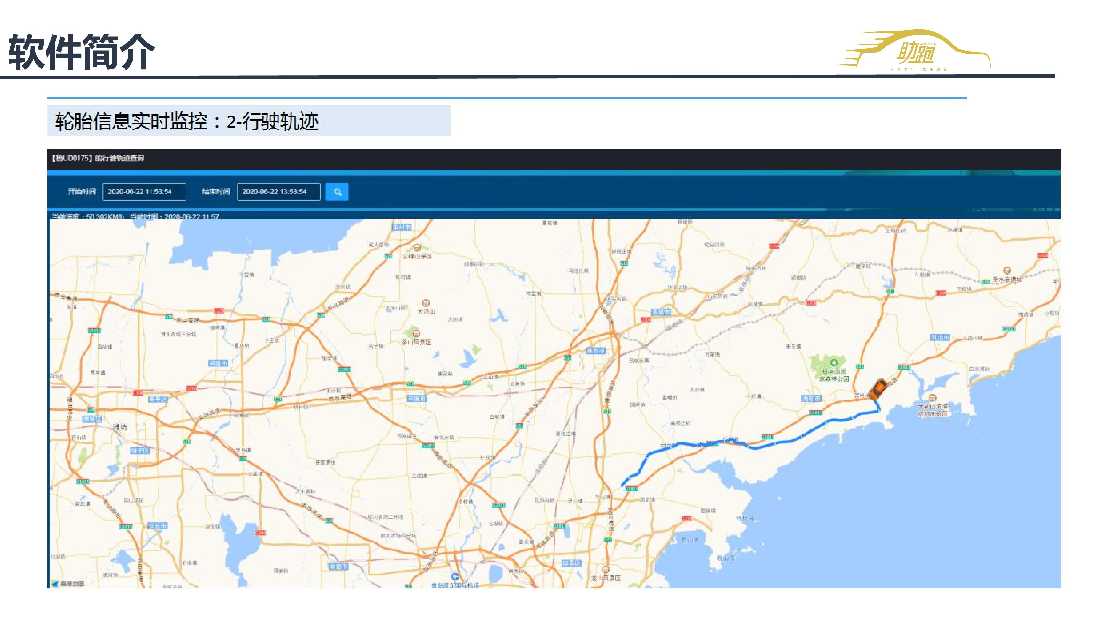Click the 平度市 city label on map
The image size is (1105, 621).
pos(417,398)
